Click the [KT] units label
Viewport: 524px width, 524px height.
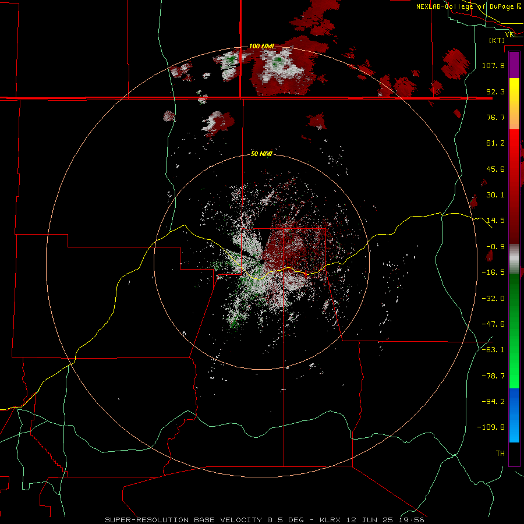pyautogui.click(x=497, y=40)
